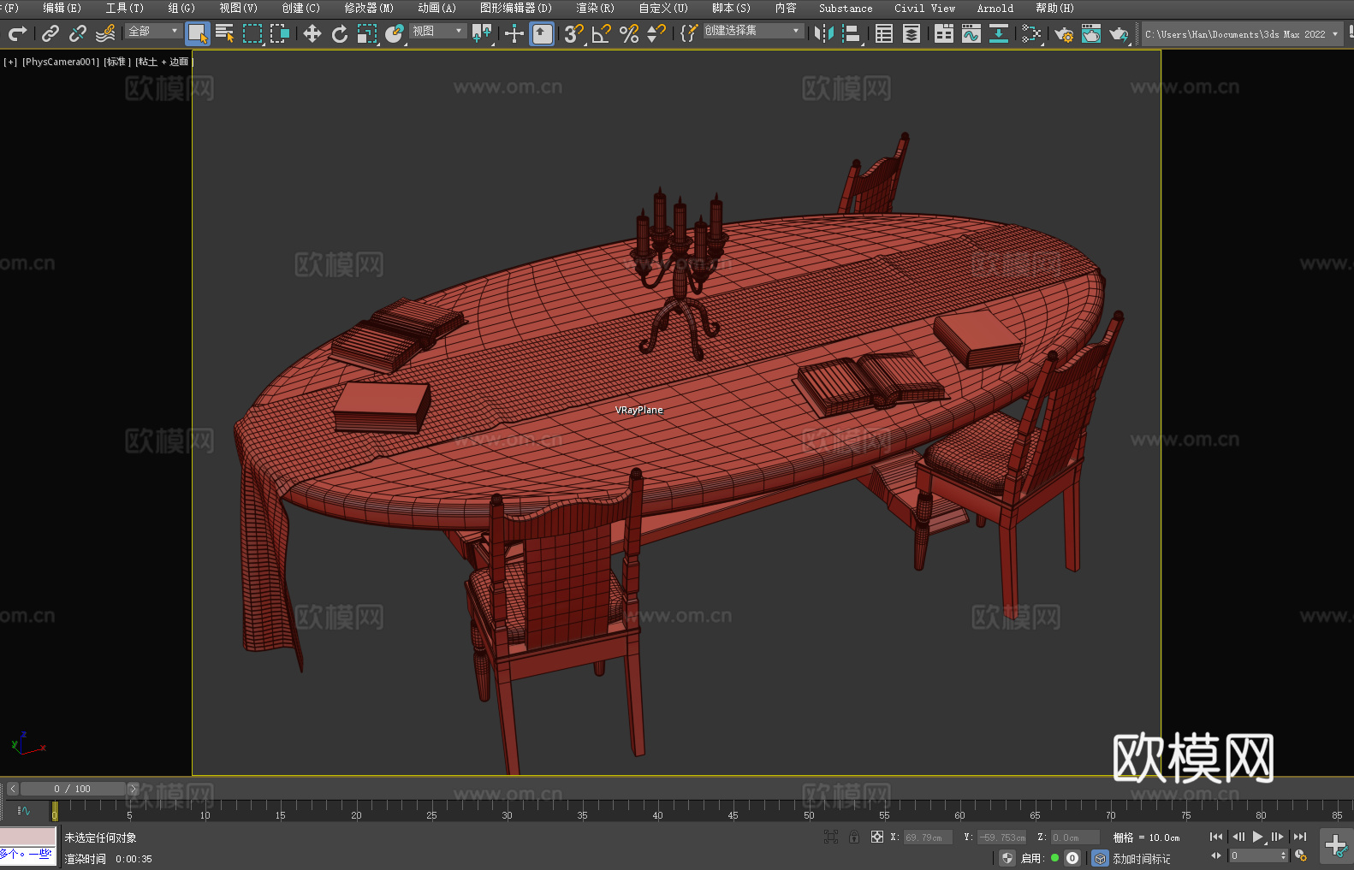Open the Mini Curve Editor toggle
Viewport: 1354px width, 870px height.
coord(24,810)
